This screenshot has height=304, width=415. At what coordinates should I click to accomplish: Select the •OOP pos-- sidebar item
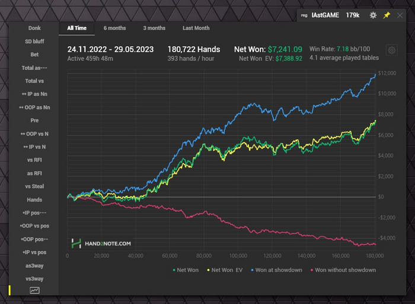34,240
